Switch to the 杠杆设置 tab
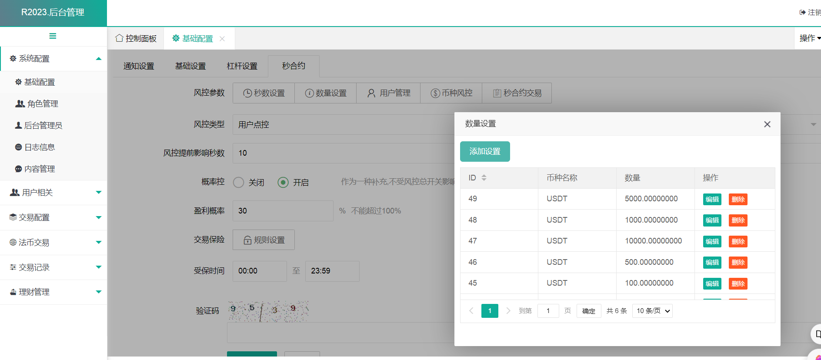The image size is (821, 360). pos(242,66)
